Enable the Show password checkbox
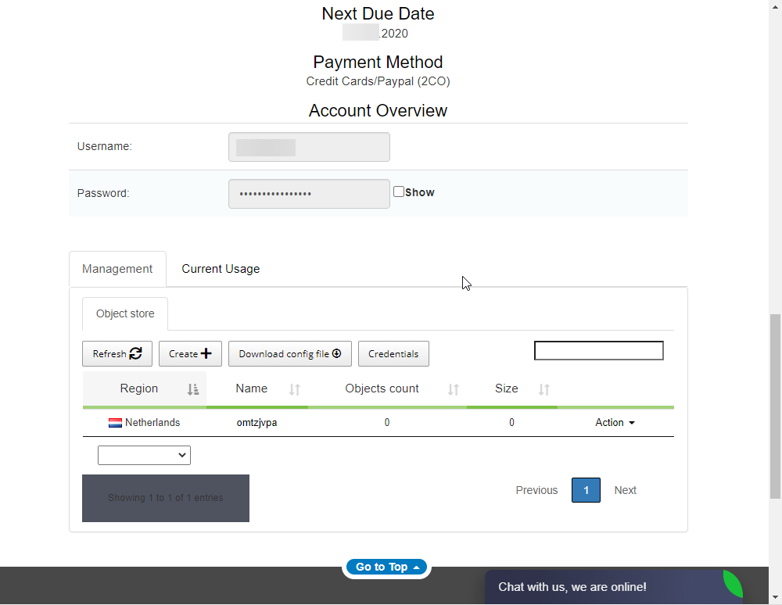782x605 pixels. coord(399,192)
